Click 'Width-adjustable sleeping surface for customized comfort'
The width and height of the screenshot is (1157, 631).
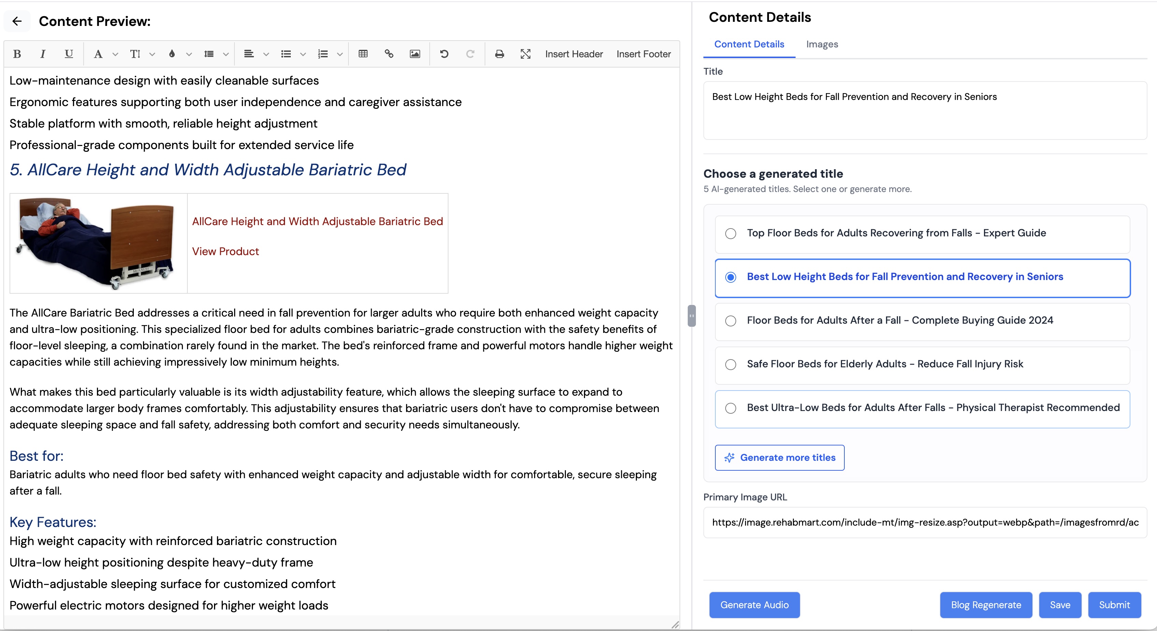point(172,584)
